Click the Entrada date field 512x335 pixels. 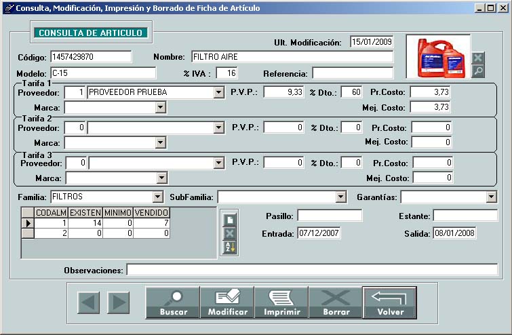[319, 233]
